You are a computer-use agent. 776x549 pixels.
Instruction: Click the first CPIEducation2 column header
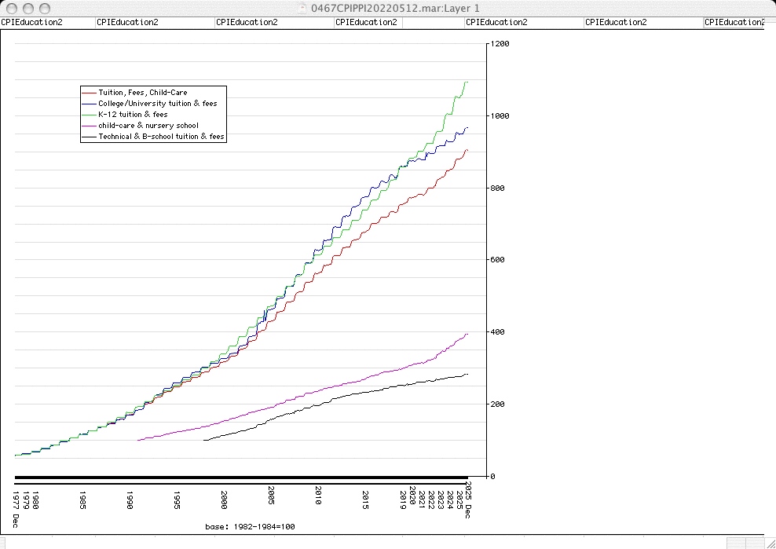point(32,22)
